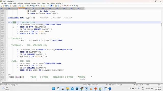163x91 pixels.
Task: Open the Edit menu
Action: [5, 4]
